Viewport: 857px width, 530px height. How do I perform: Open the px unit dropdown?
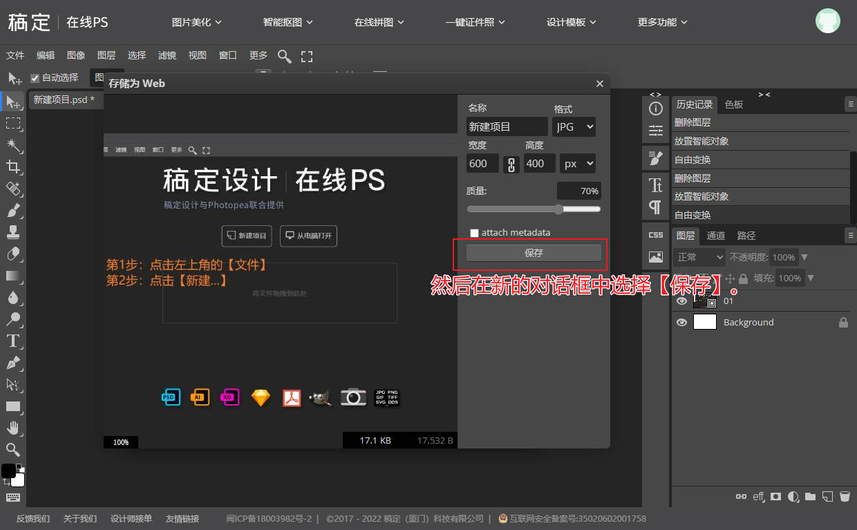pyautogui.click(x=578, y=164)
